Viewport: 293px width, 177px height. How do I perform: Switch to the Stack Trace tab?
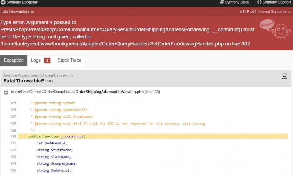coord(69,60)
